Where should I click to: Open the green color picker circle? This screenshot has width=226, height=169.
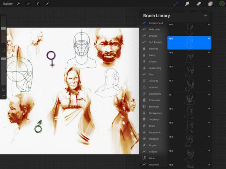coord(221,4)
